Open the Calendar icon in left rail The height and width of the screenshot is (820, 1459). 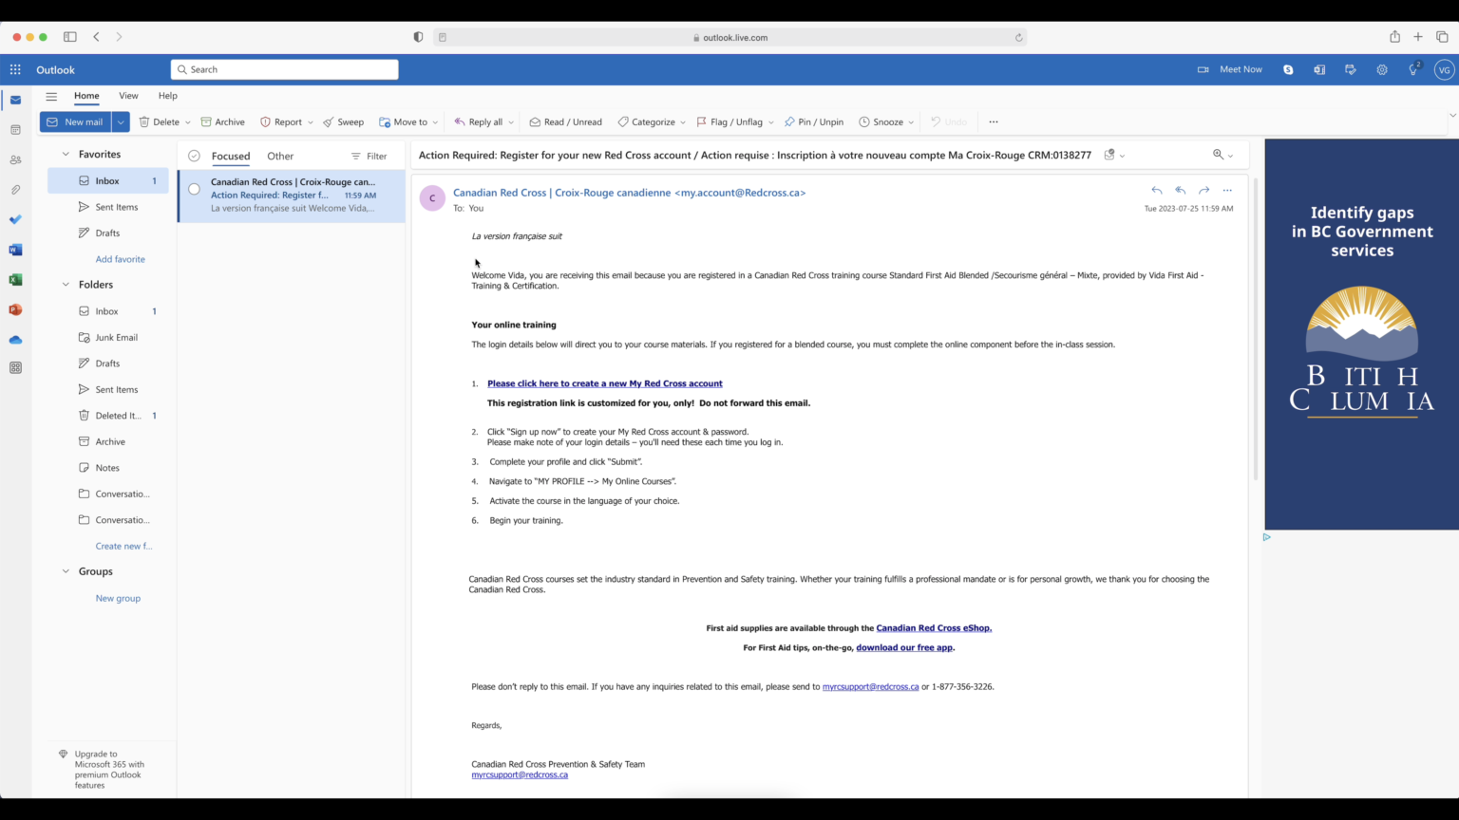coord(15,130)
